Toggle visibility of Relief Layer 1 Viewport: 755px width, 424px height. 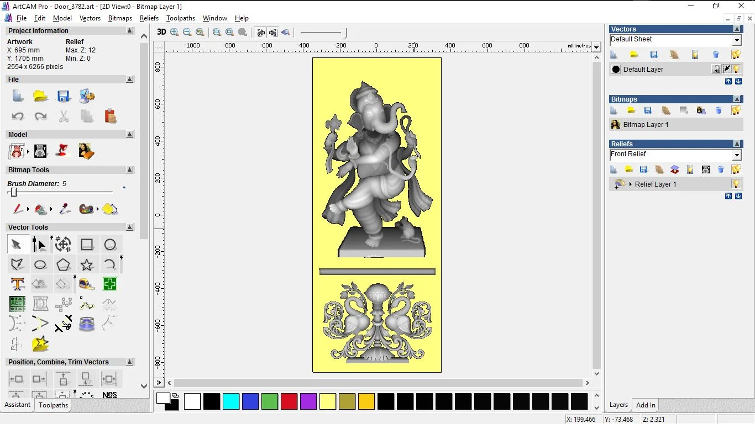point(736,184)
